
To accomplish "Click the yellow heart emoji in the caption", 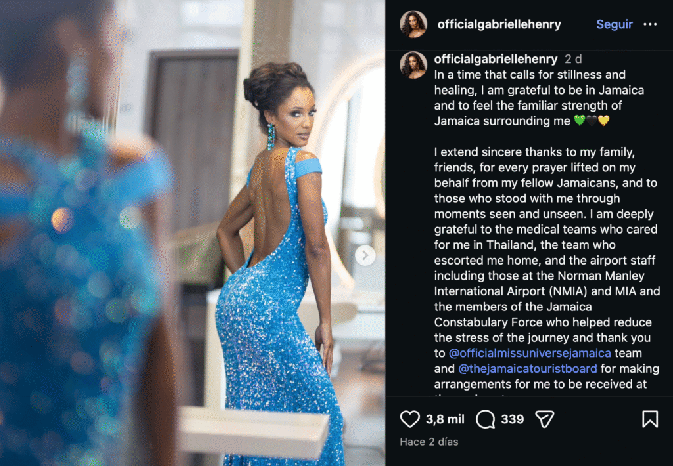I will (x=603, y=121).
